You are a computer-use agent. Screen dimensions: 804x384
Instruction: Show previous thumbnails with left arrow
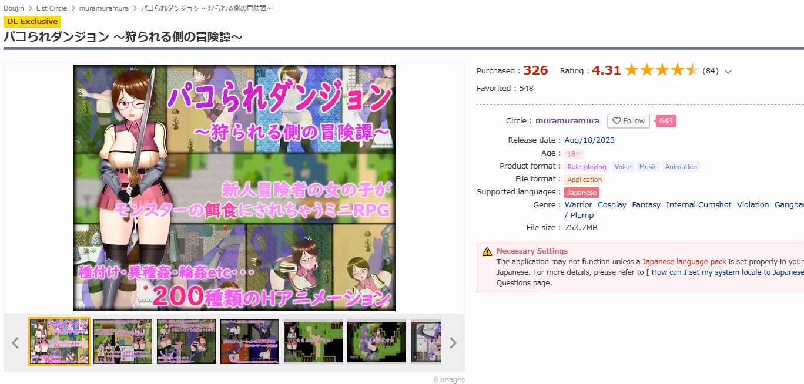pos(16,343)
